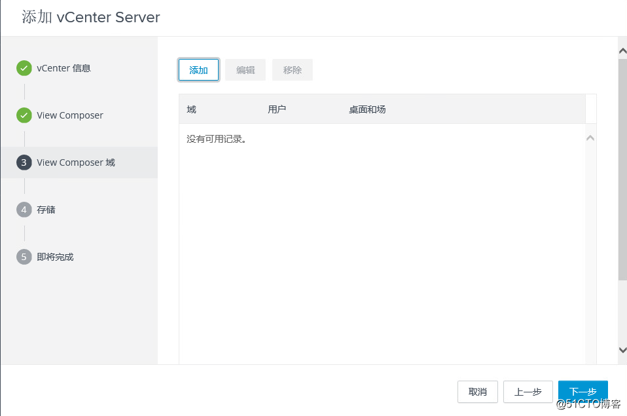The height and width of the screenshot is (416, 627).
Task: Click the dialog scrollbar down arrow
Action: click(x=622, y=350)
